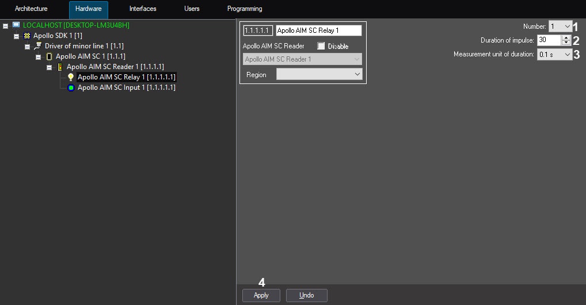
Task: Open the Apollo AIM SC Reader 1 dropdown
Action: (x=302, y=59)
